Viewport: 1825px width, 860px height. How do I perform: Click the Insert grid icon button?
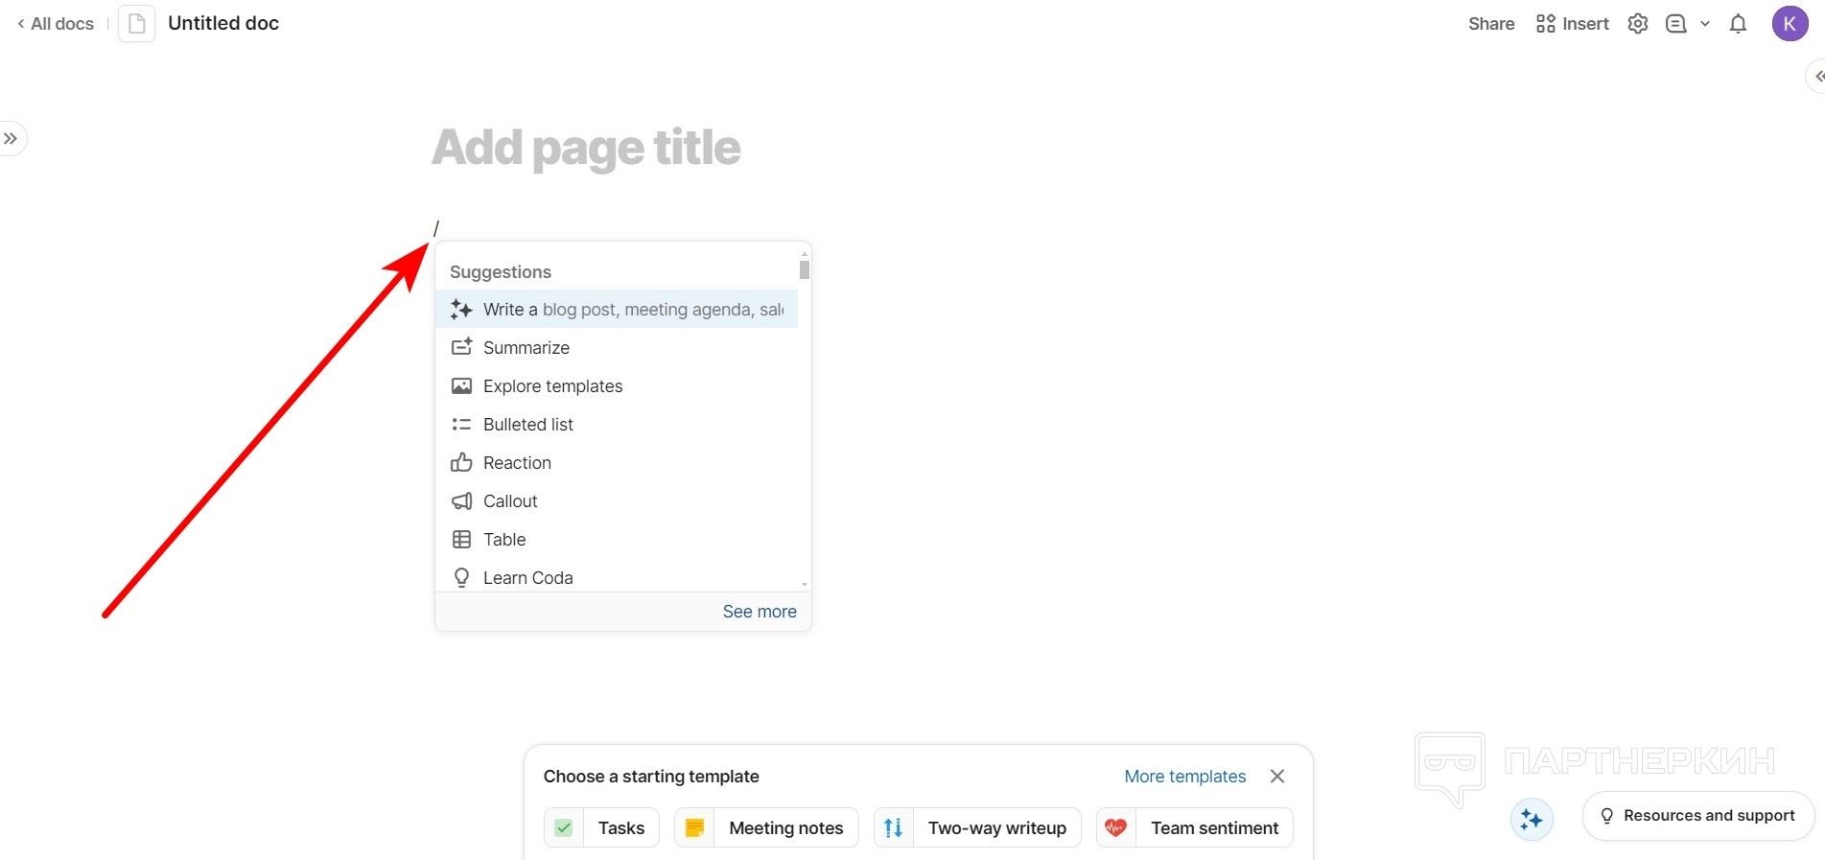[1572, 24]
